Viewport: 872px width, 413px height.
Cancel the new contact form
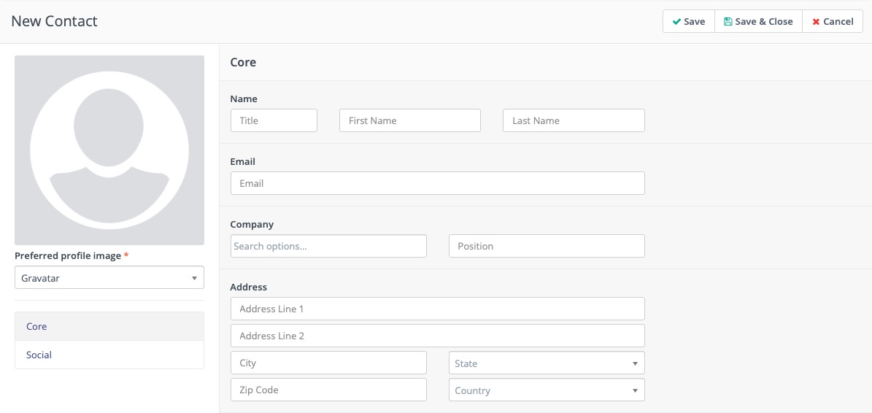[x=833, y=22]
